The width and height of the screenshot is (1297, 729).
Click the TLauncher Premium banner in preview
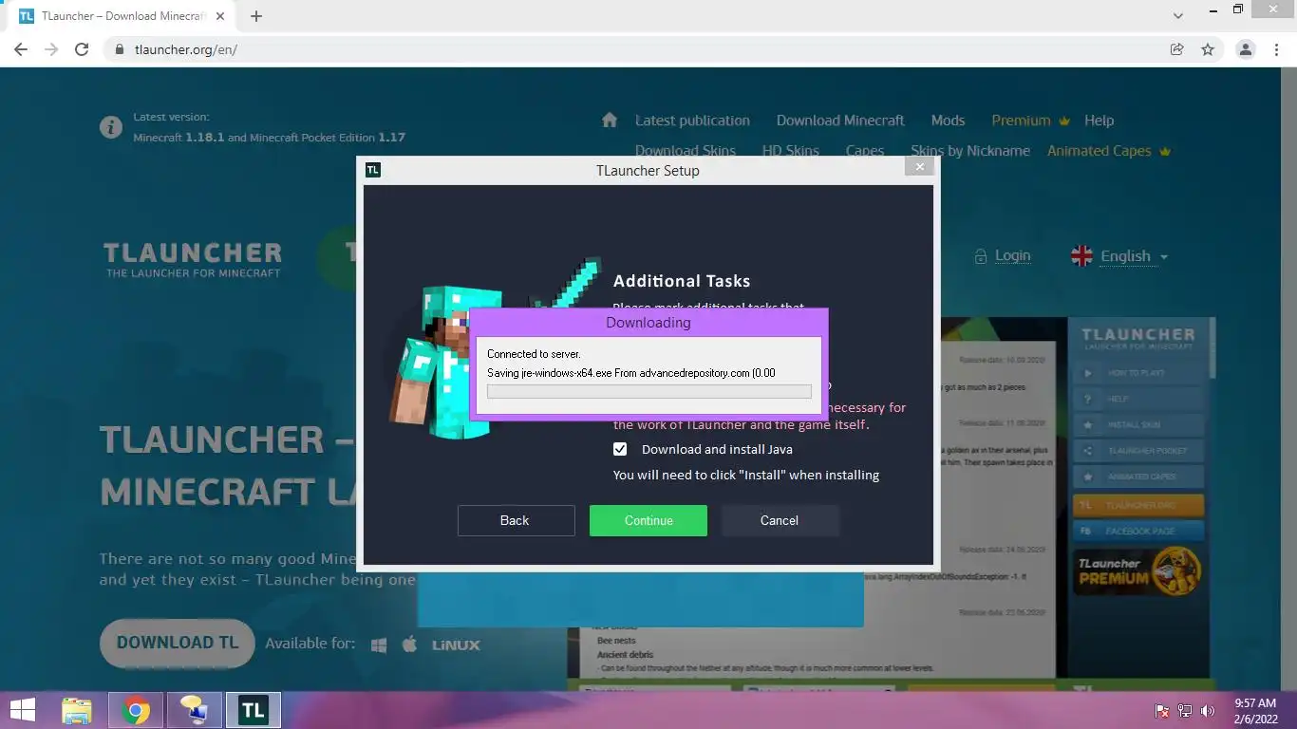point(1138,571)
